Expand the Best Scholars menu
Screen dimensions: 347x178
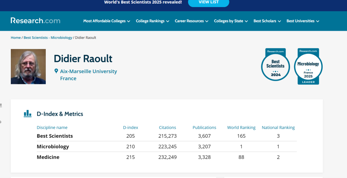267,21
